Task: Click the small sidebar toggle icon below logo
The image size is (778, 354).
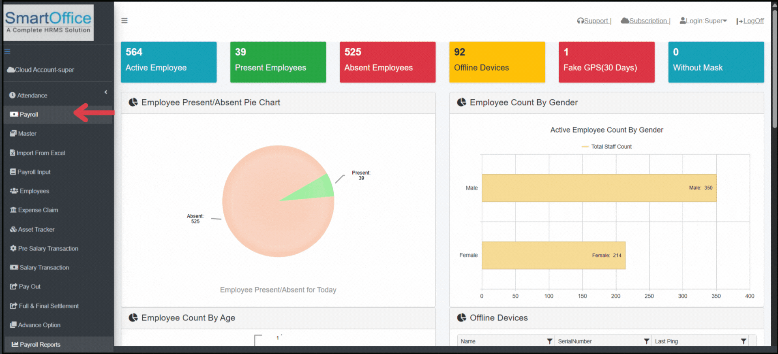Action: (x=7, y=51)
